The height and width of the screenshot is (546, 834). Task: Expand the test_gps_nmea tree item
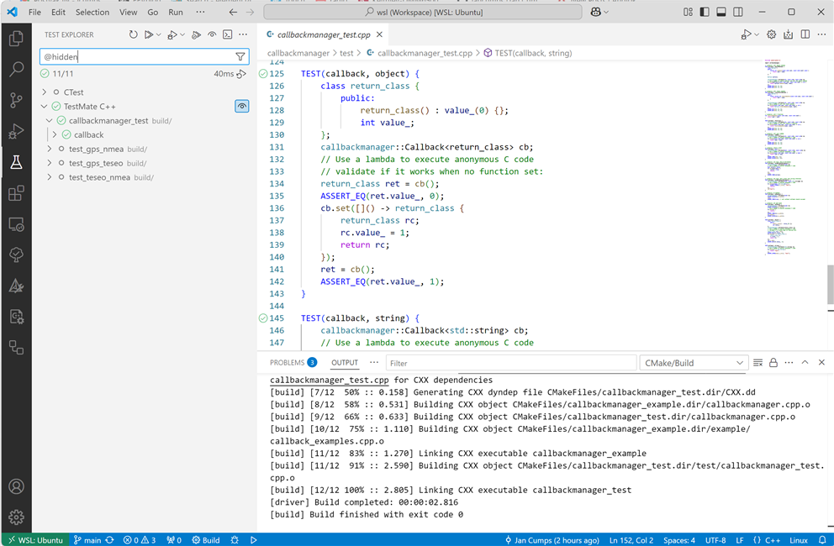click(x=50, y=149)
